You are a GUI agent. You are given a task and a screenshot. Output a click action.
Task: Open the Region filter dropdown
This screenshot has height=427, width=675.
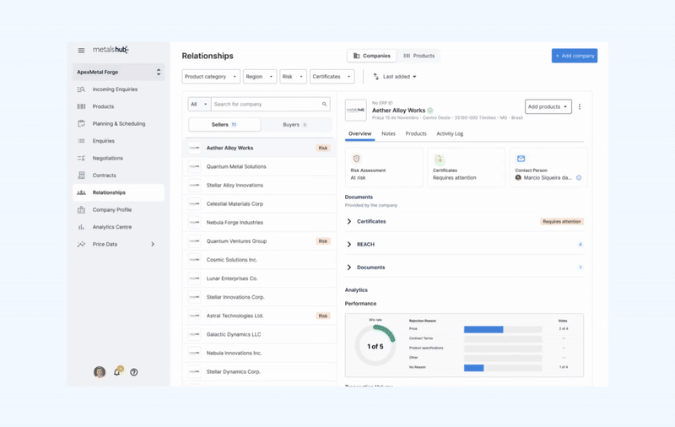[260, 77]
